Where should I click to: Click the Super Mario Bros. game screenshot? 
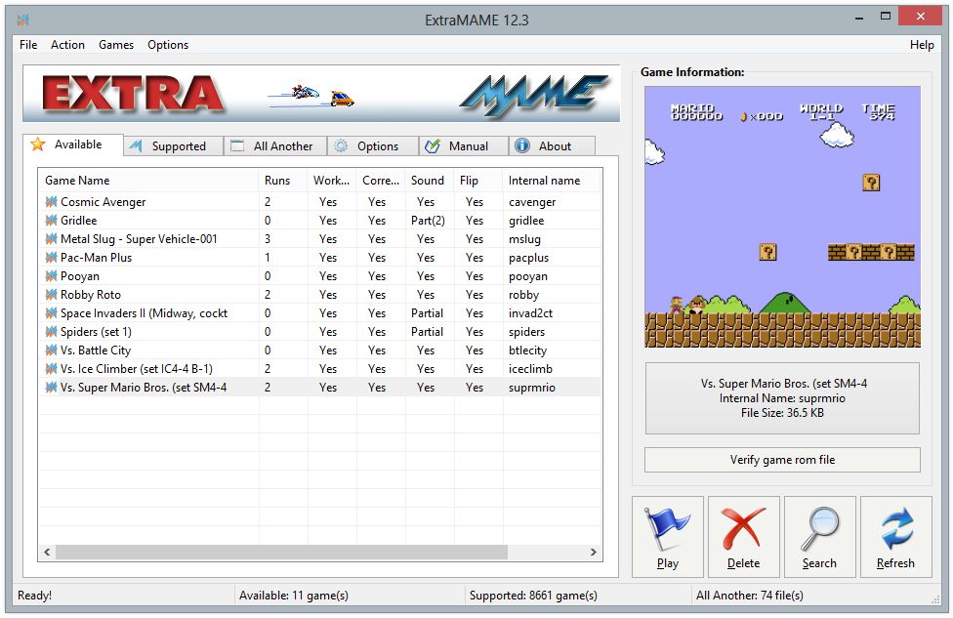(x=781, y=217)
